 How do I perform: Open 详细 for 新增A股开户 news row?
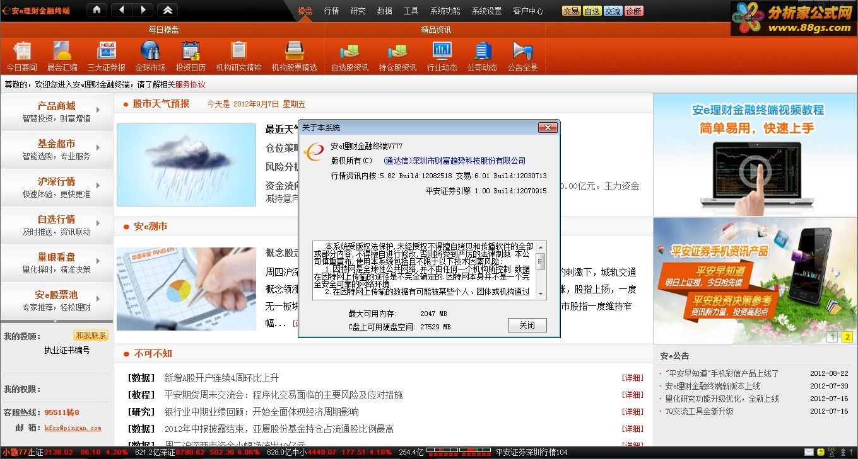click(x=633, y=378)
